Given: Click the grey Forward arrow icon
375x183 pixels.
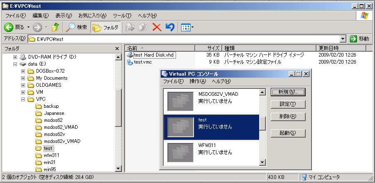Looking at the screenshot, I should [x=37, y=27].
